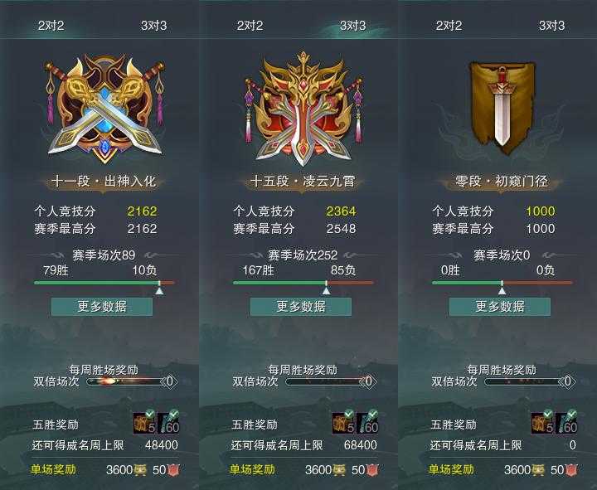
Task: Click 更多数据 button in 零段 panel
Action: [x=500, y=307]
